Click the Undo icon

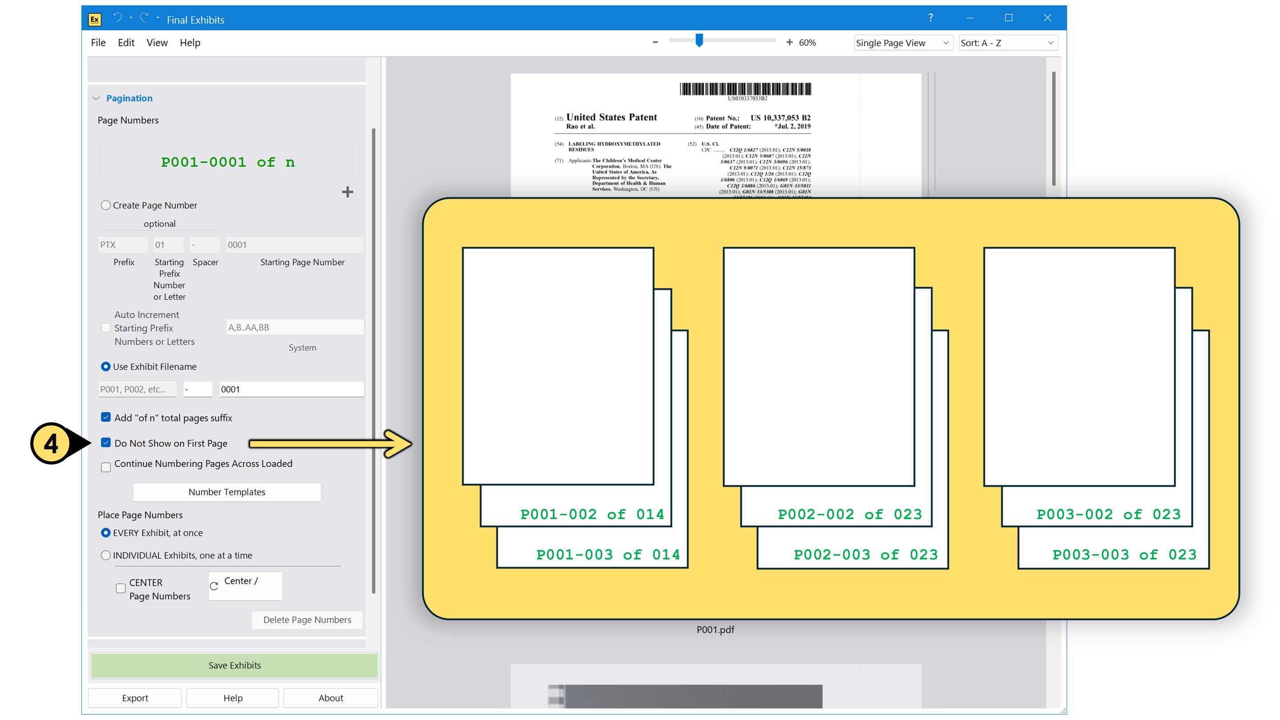tap(118, 18)
